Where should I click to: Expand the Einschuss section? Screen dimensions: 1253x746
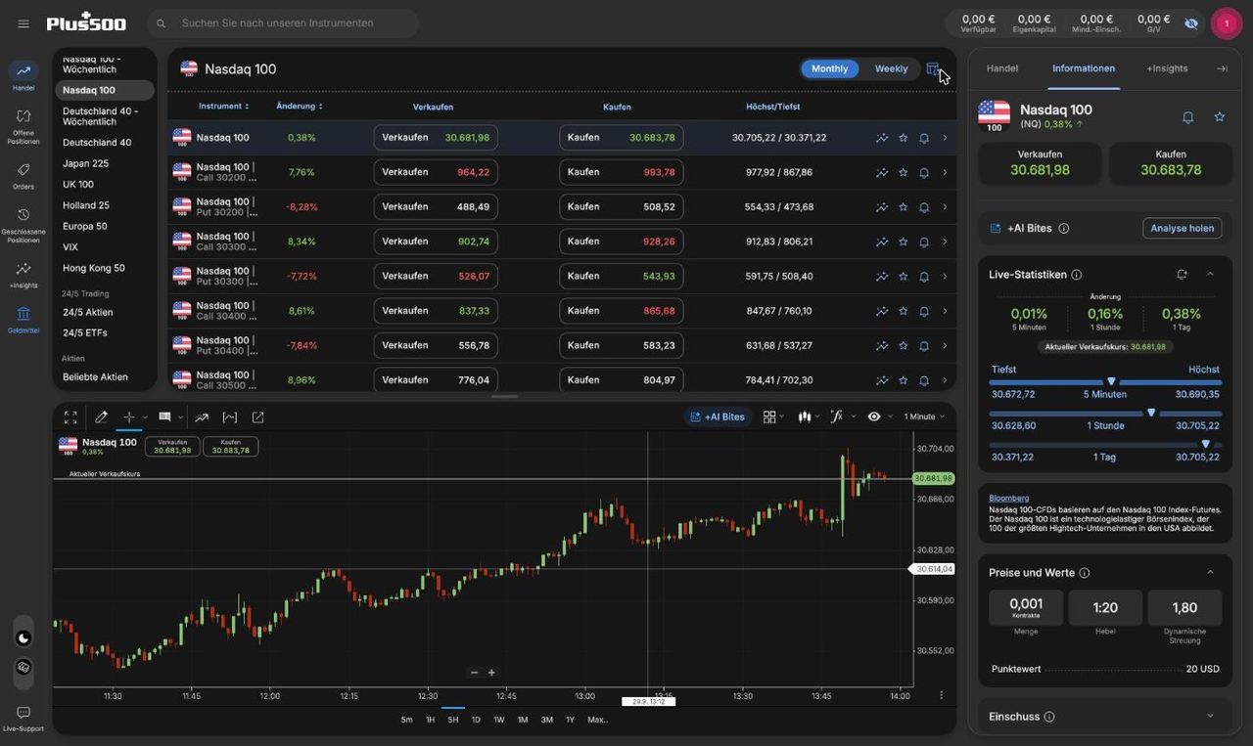[1210, 717]
